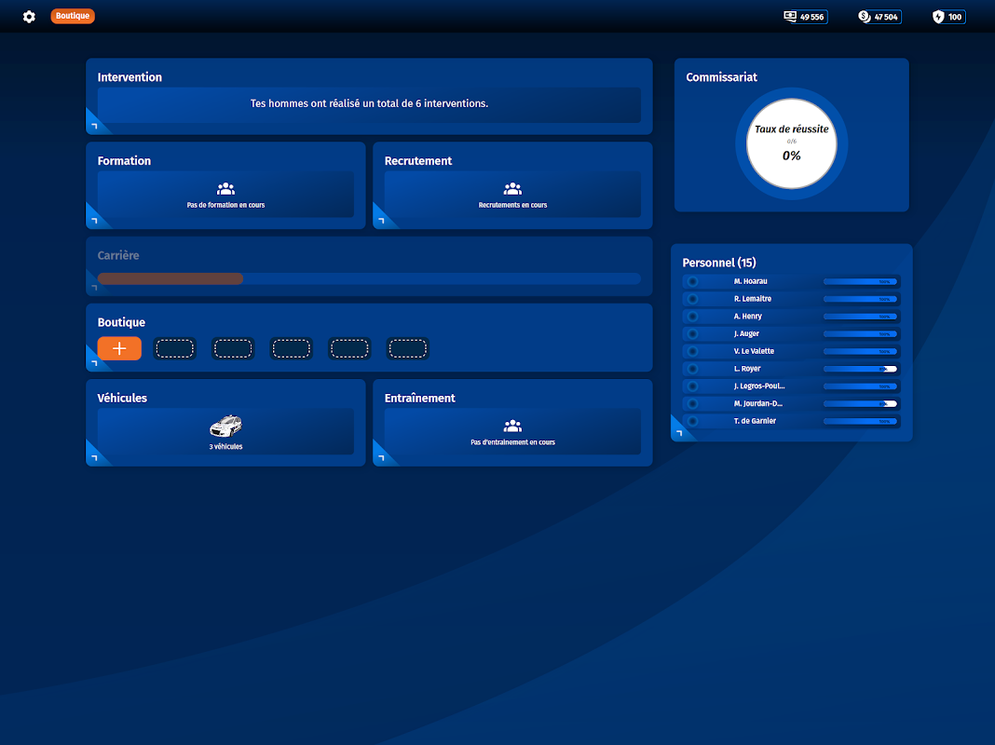Add an item with the orange plus button
995x745 pixels.
[x=119, y=348]
